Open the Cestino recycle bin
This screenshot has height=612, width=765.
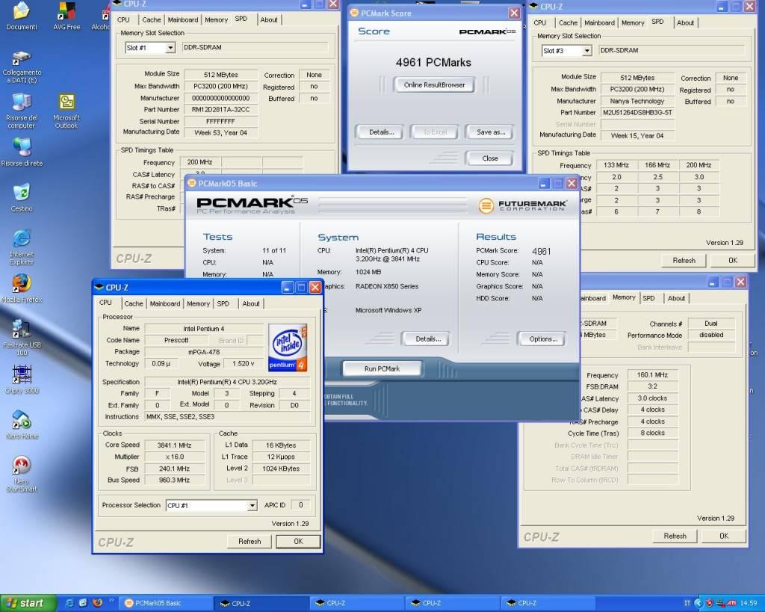click(x=22, y=198)
